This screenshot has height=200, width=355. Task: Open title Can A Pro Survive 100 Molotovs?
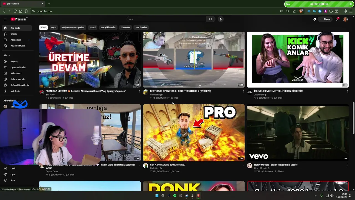pos(168,165)
